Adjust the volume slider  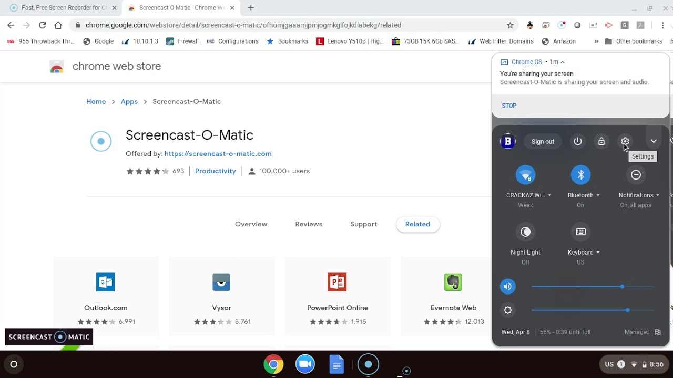[x=593, y=287]
